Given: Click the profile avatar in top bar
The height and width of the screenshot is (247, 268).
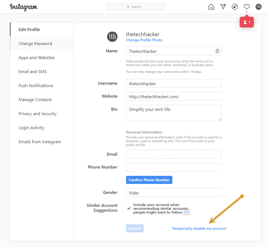Looking at the screenshot, I should pyautogui.click(x=258, y=7).
